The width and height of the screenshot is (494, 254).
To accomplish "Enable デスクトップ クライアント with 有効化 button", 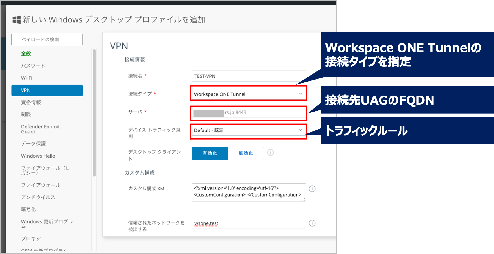I will [210, 153].
